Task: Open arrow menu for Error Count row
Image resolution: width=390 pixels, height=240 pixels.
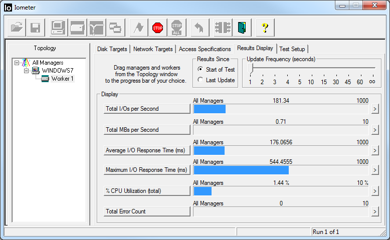Action: pyautogui.click(x=375, y=211)
